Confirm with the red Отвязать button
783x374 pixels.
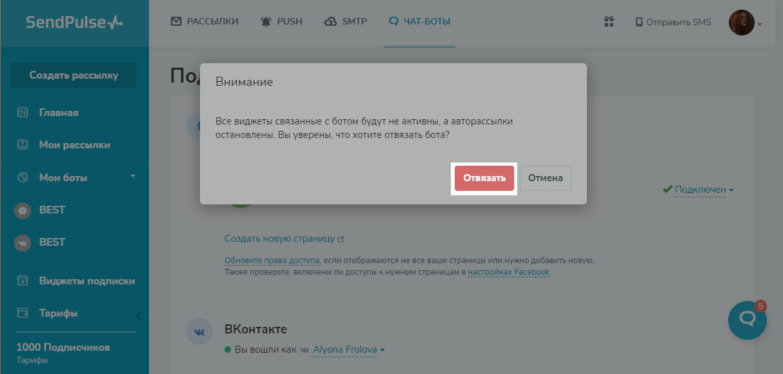point(484,178)
